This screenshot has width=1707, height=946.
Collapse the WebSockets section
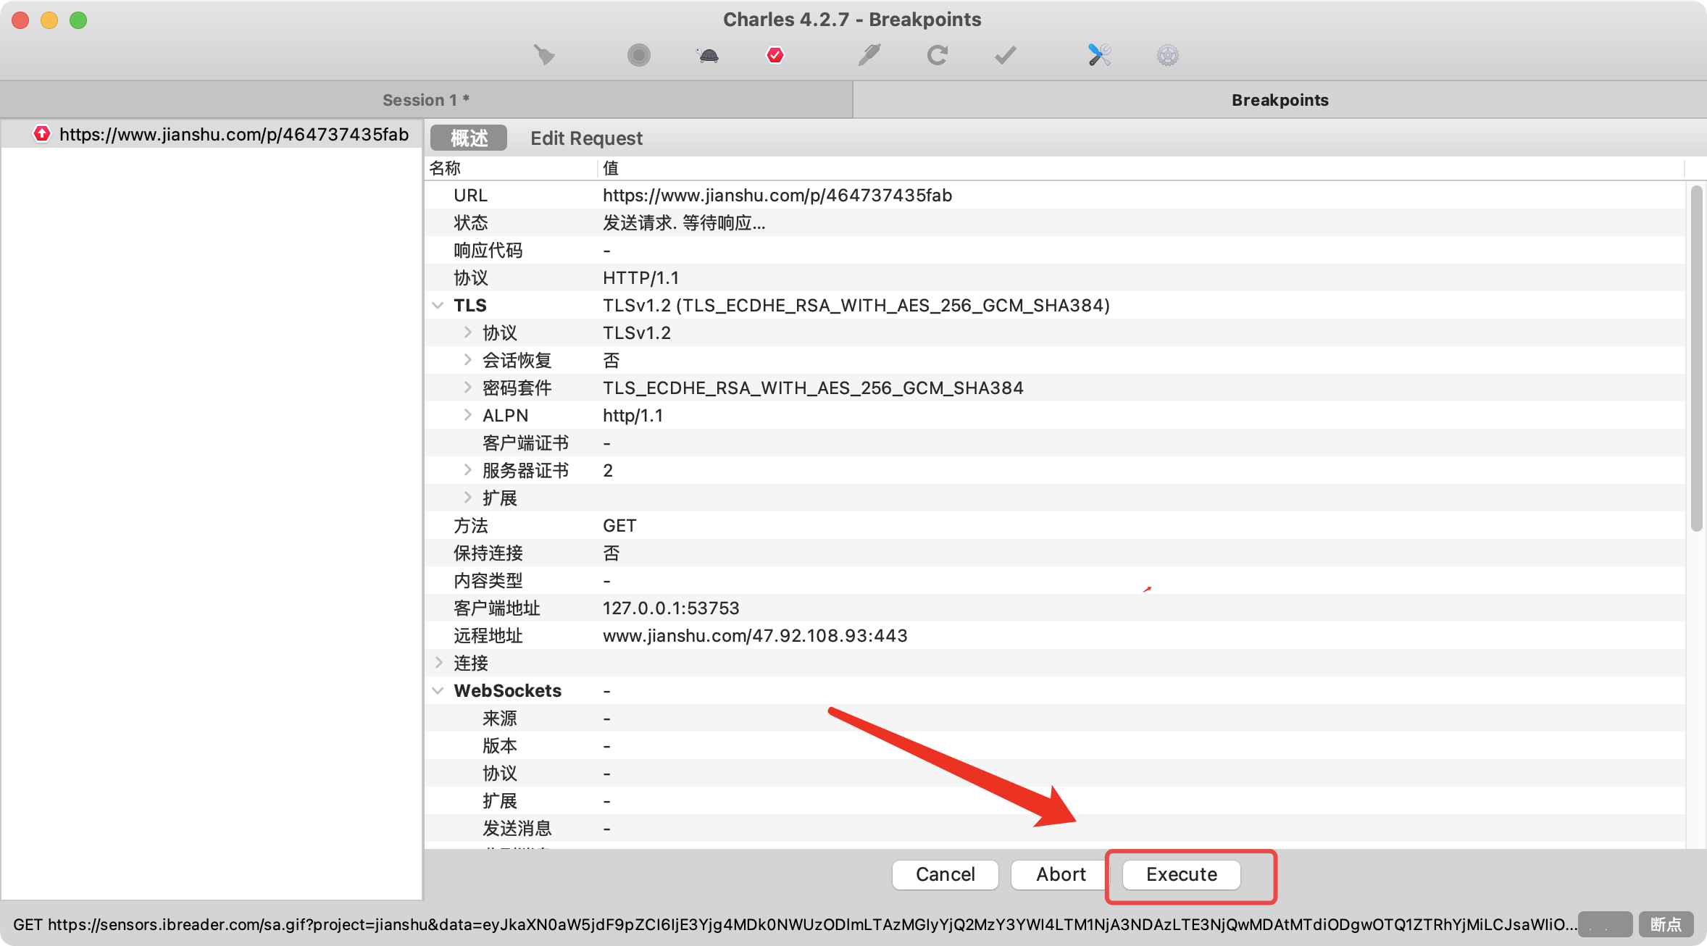tap(438, 691)
